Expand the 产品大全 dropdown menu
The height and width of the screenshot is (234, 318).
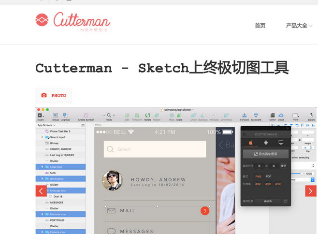299,26
